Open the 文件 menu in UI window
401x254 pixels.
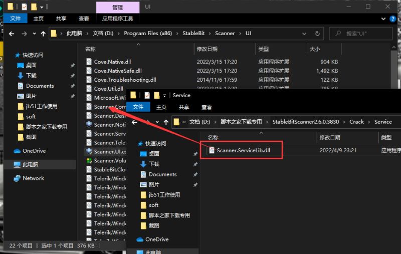pos(16,19)
